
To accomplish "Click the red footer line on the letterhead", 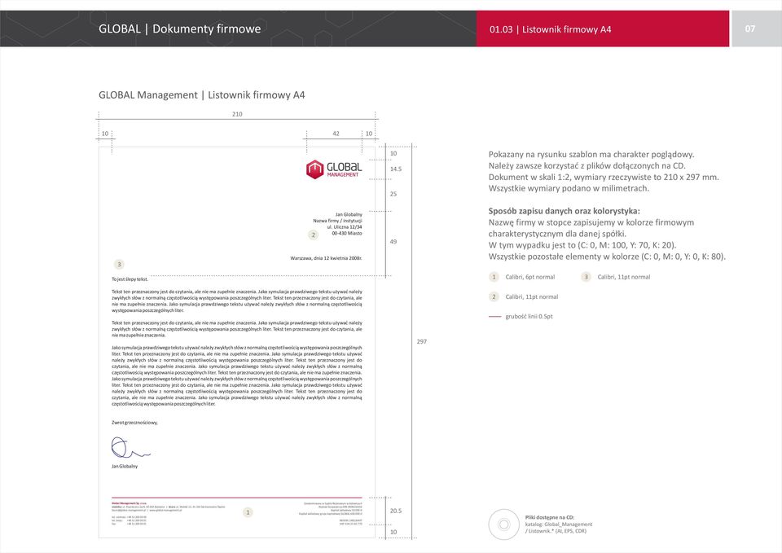I will click(237, 498).
